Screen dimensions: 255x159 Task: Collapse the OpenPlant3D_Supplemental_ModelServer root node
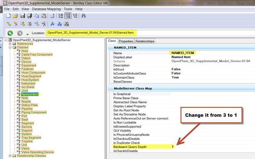tap(6, 40)
